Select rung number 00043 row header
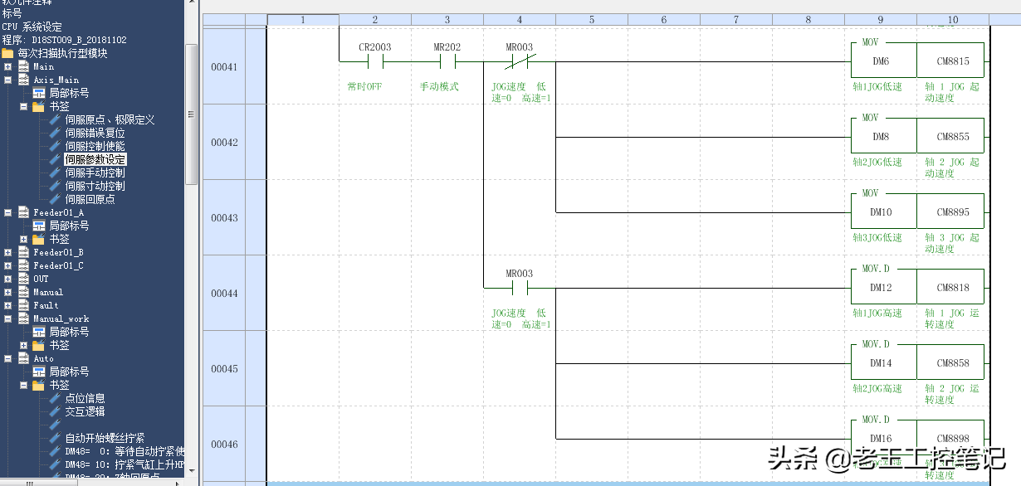 (224, 218)
